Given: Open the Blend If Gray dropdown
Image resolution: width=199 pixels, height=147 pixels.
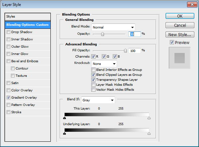Looking at the screenshot, I should click(98, 100).
